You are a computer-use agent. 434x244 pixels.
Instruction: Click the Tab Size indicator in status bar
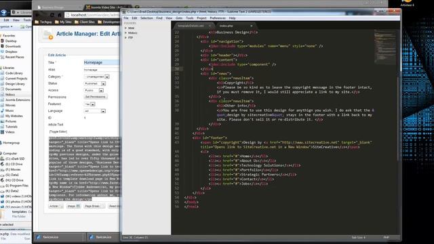pyautogui.click(x=359, y=237)
